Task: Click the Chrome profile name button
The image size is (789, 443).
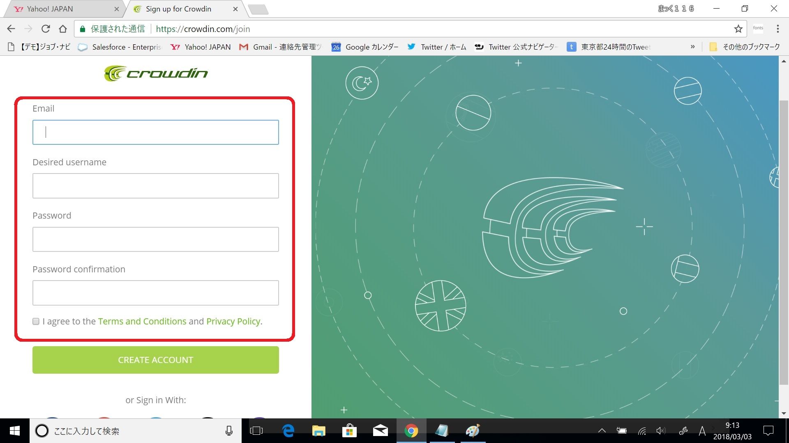Action: click(676, 8)
